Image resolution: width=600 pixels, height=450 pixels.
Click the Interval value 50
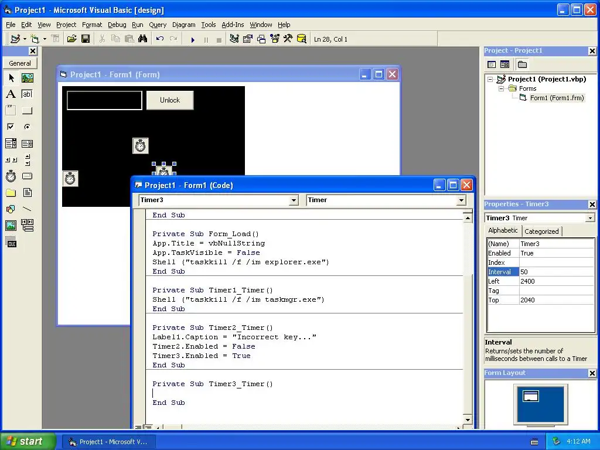coord(557,272)
